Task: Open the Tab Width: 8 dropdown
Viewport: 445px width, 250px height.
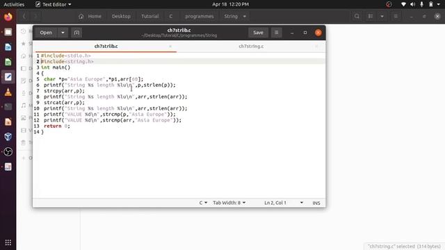Action: (229, 203)
